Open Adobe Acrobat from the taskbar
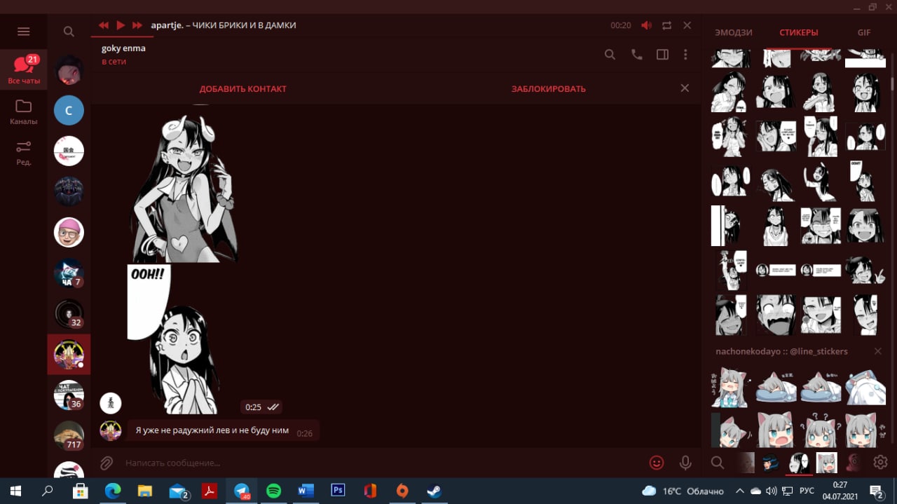The height and width of the screenshot is (504, 897). (x=209, y=491)
